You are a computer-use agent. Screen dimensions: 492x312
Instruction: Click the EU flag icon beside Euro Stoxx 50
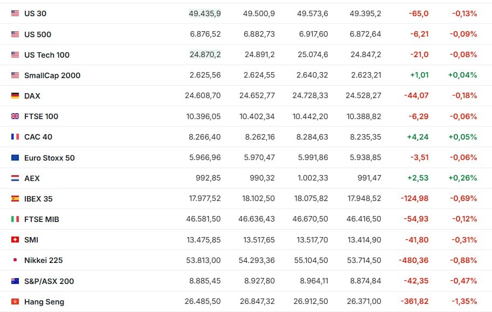click(15, 158)
